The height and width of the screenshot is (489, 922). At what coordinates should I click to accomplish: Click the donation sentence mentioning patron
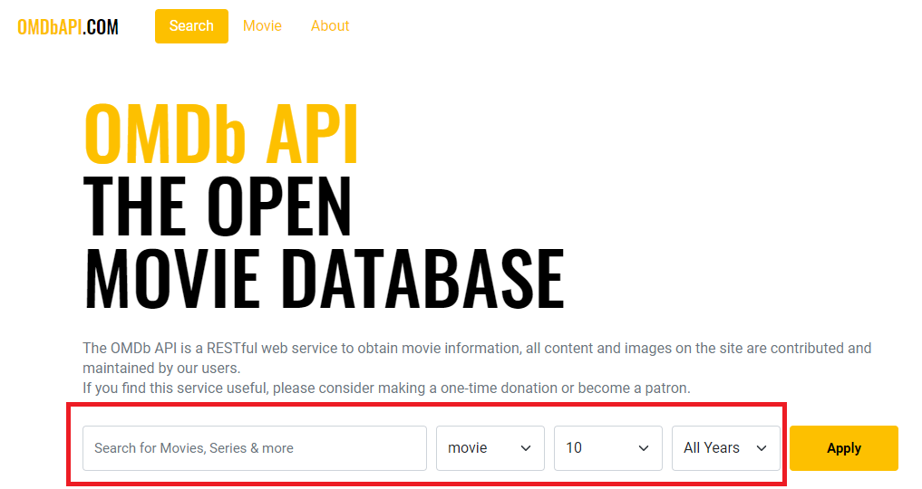pyautogui.click(x=386, y=388)
